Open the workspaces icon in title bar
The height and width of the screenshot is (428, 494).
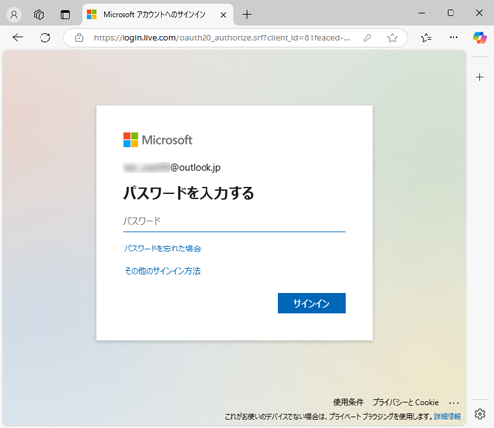coord(39,15)
